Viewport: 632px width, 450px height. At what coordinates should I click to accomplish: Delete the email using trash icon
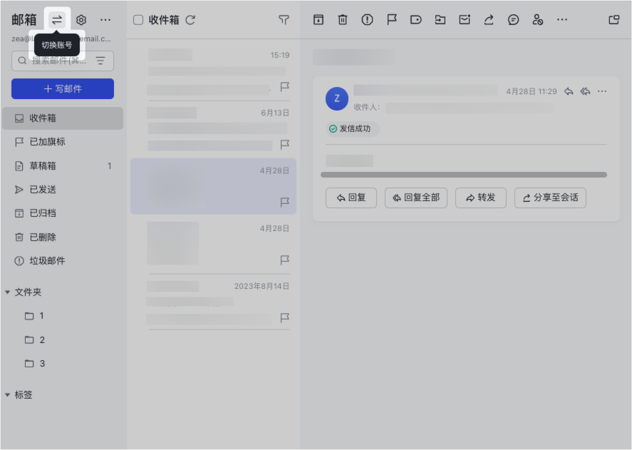tap(343, 20)
